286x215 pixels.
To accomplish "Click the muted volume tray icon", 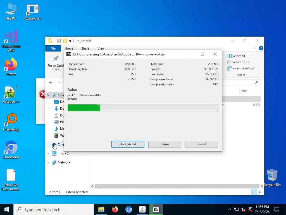I will [x=243, y=209].
